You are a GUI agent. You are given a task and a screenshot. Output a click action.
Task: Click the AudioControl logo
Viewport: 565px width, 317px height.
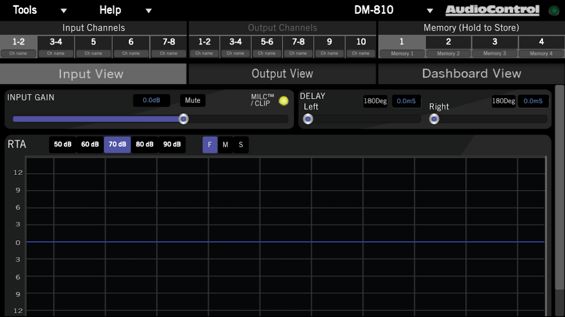(x=492, y=10)
